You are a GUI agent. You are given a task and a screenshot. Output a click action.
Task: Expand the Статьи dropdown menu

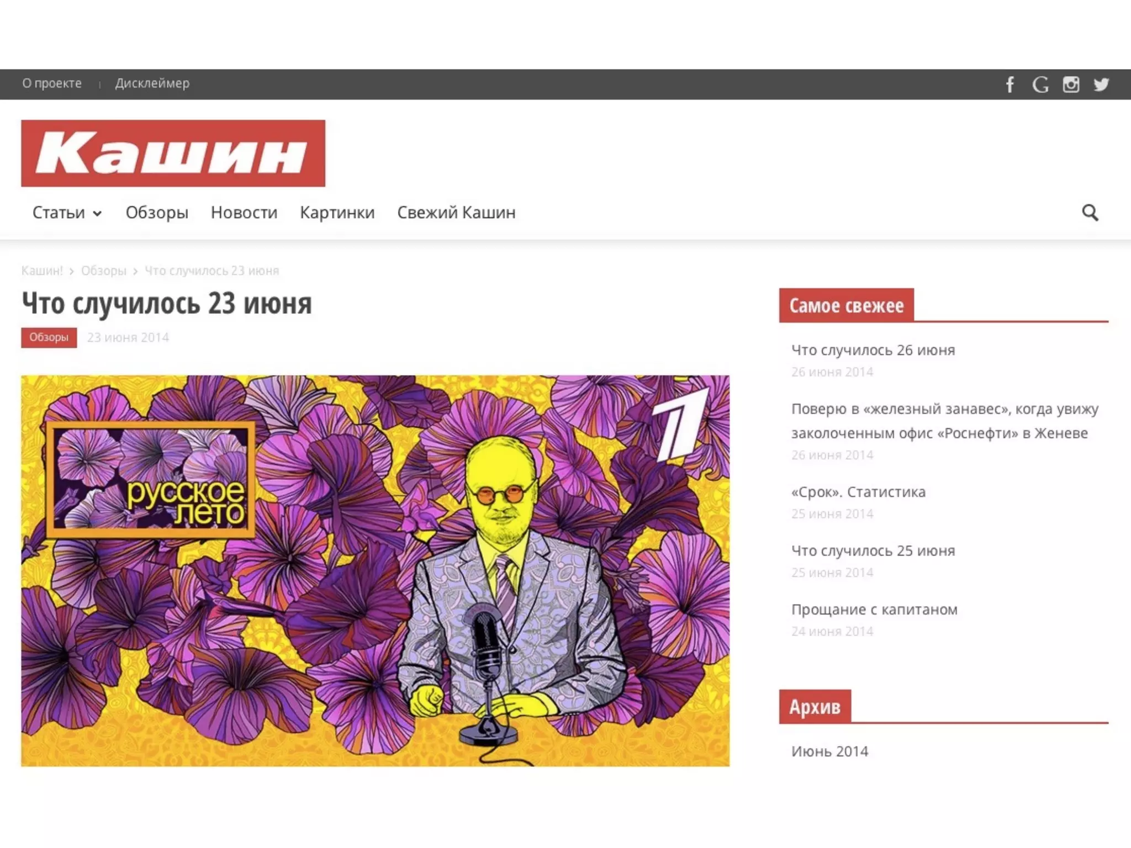(x=67, y=213)
